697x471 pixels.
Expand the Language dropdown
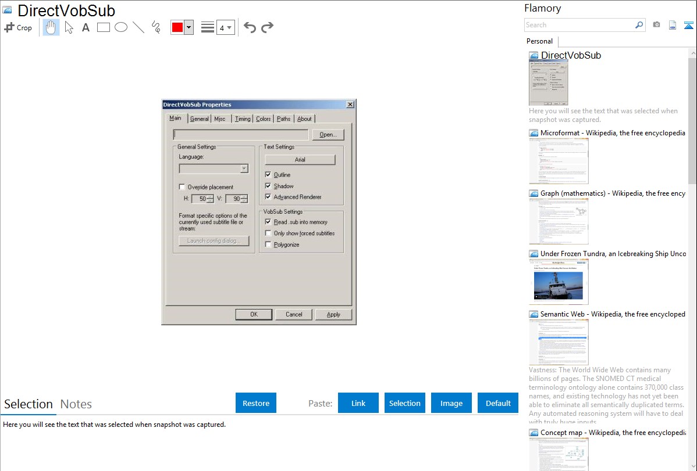(x=244, y=168)
